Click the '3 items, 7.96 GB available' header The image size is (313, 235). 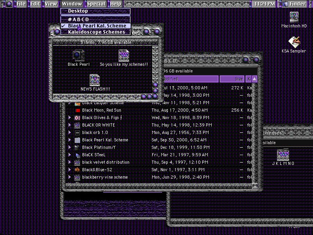click(x=106, y=42)
